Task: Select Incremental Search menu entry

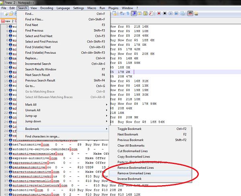Action: pos(63,64)
